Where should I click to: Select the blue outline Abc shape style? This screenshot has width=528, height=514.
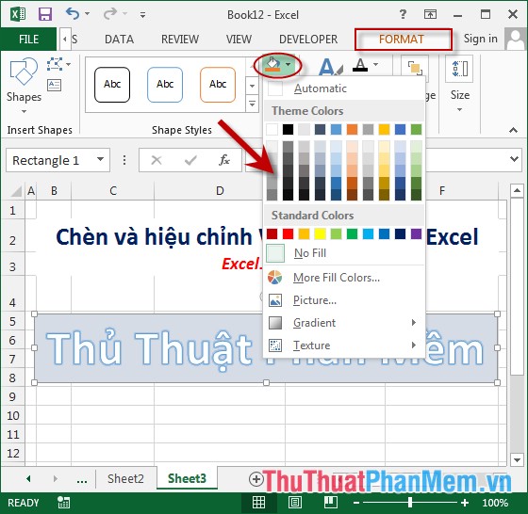pyautogui.click(x=165, y=85)
